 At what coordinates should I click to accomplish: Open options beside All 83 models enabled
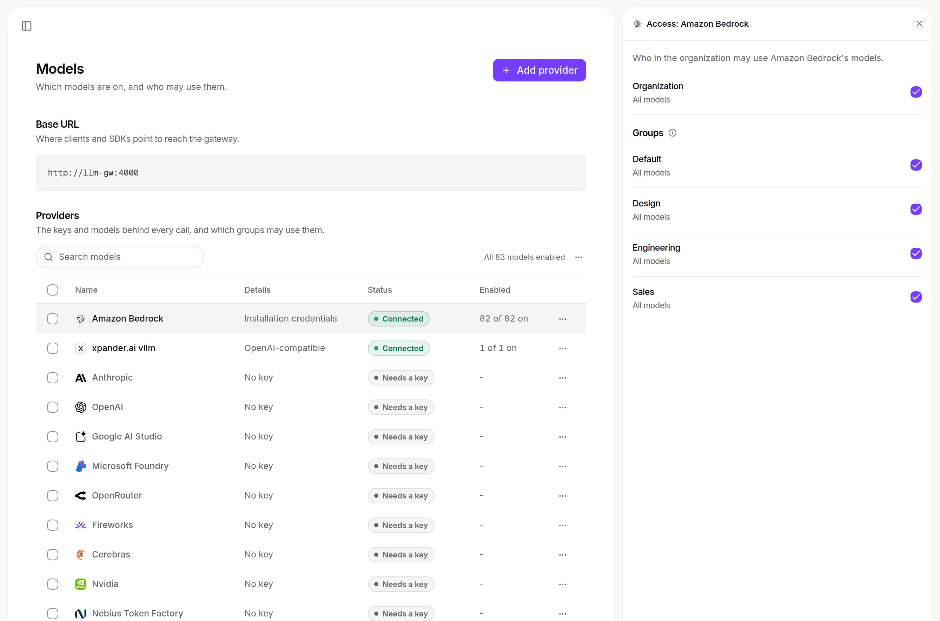579,257
